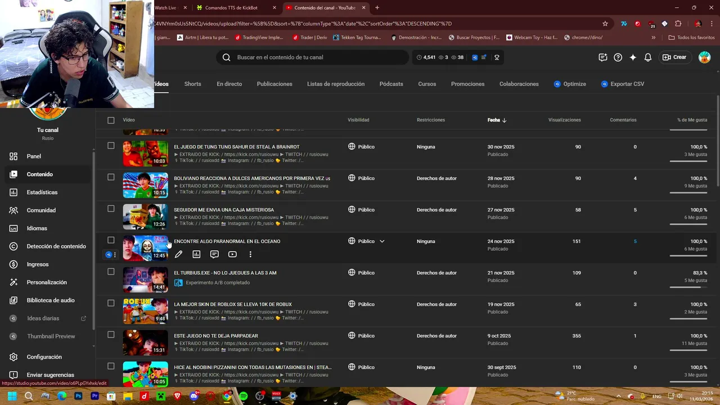Select checkbox for EL TURBIUS.EXE video
Viewport: 720px width, 405px height.
pyautogui.click(x=111, y=272)
